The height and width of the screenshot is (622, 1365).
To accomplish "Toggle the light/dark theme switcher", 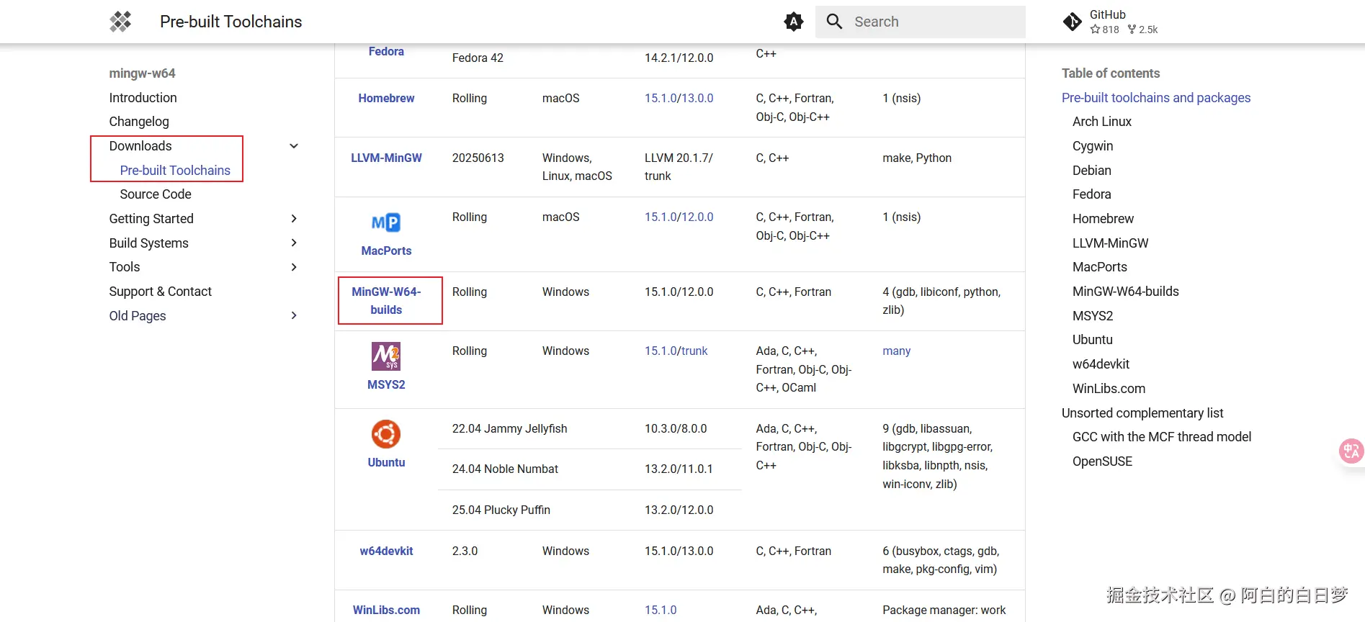I will coord(793,22).
